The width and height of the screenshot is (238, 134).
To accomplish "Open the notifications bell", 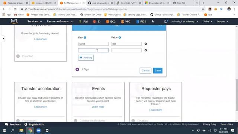I will coord(165,22).
